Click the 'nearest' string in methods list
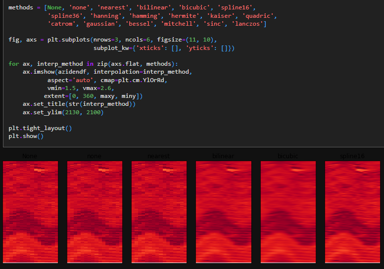384x269 pixels. [x=113, y=7]
